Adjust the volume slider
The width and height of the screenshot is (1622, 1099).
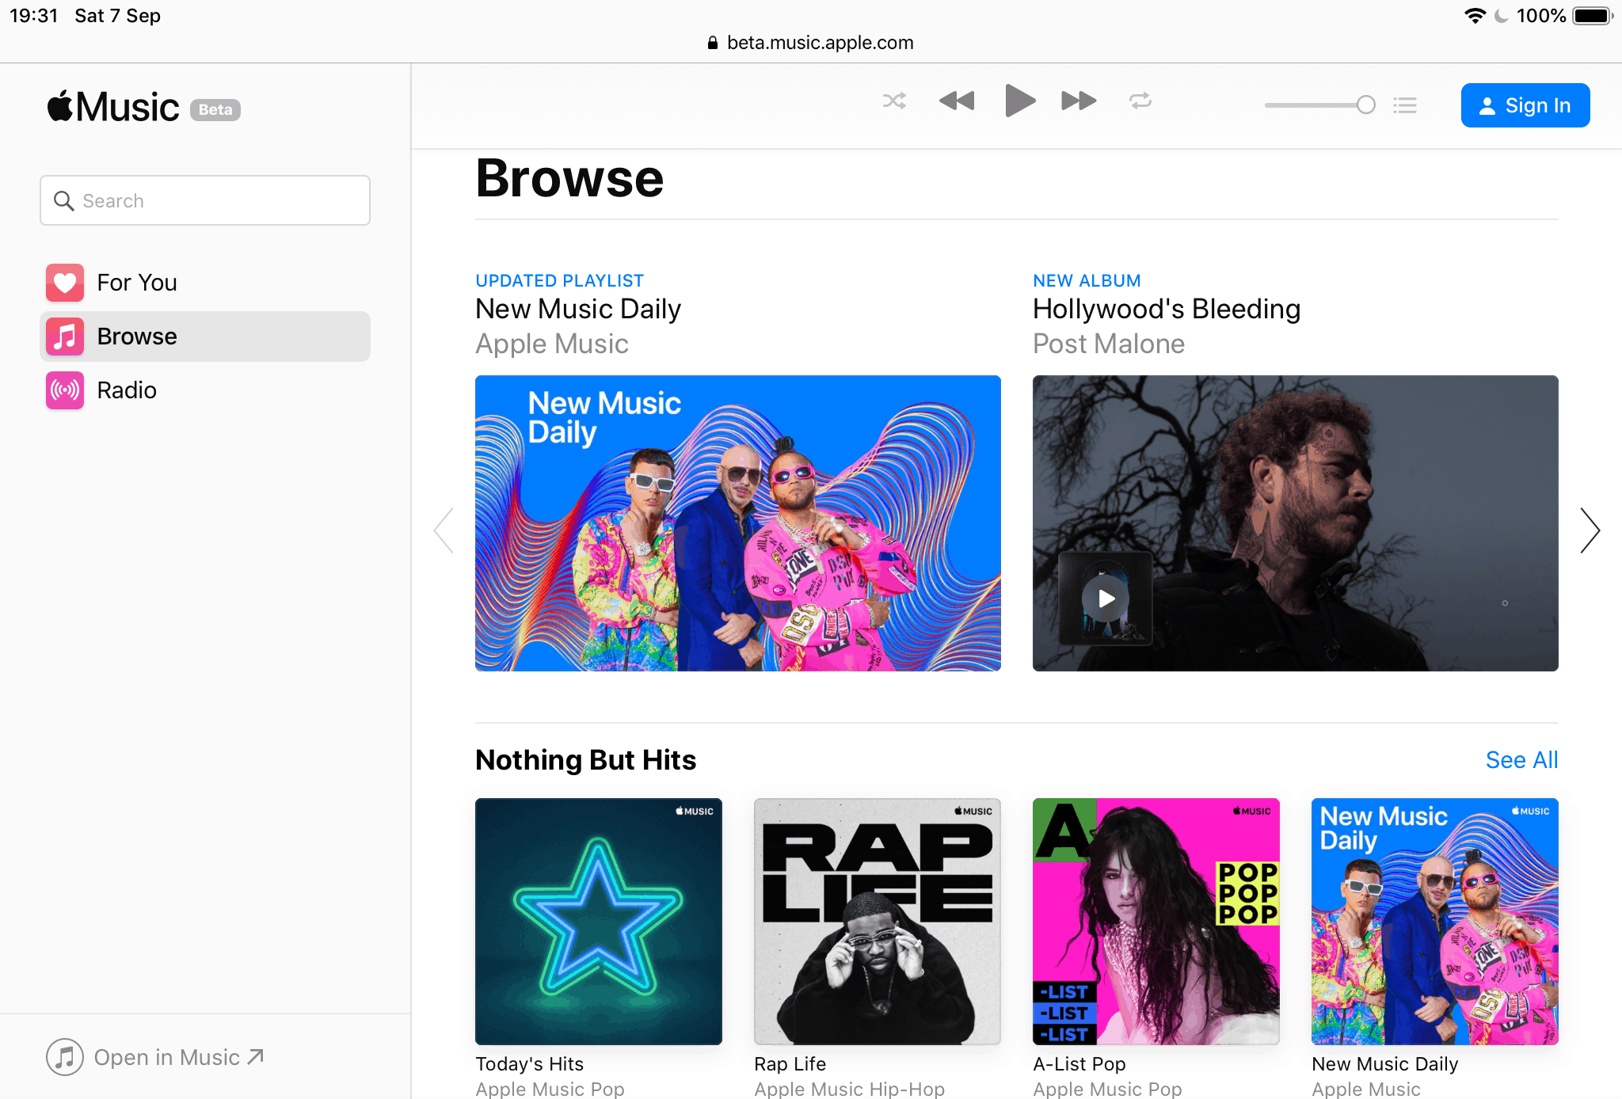1319,105
